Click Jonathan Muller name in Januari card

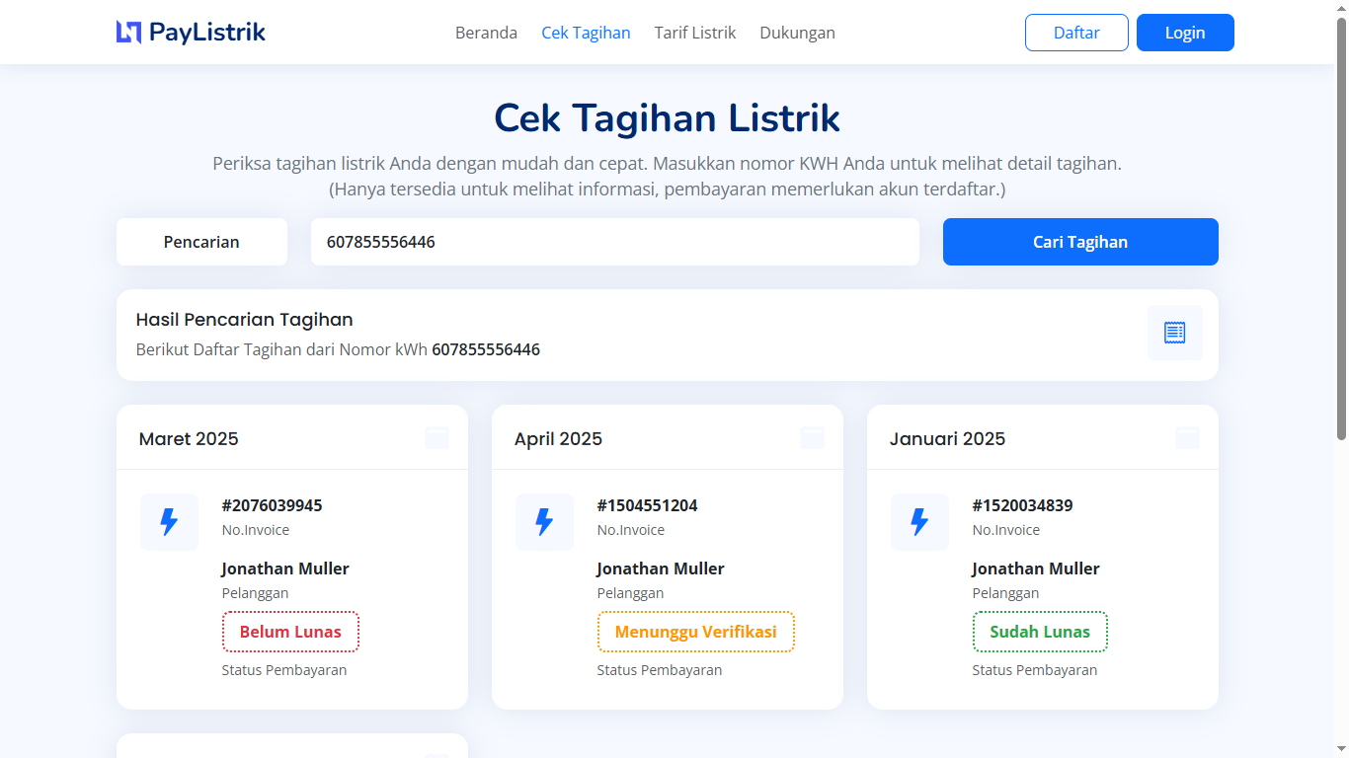[x=1036, y=568]
